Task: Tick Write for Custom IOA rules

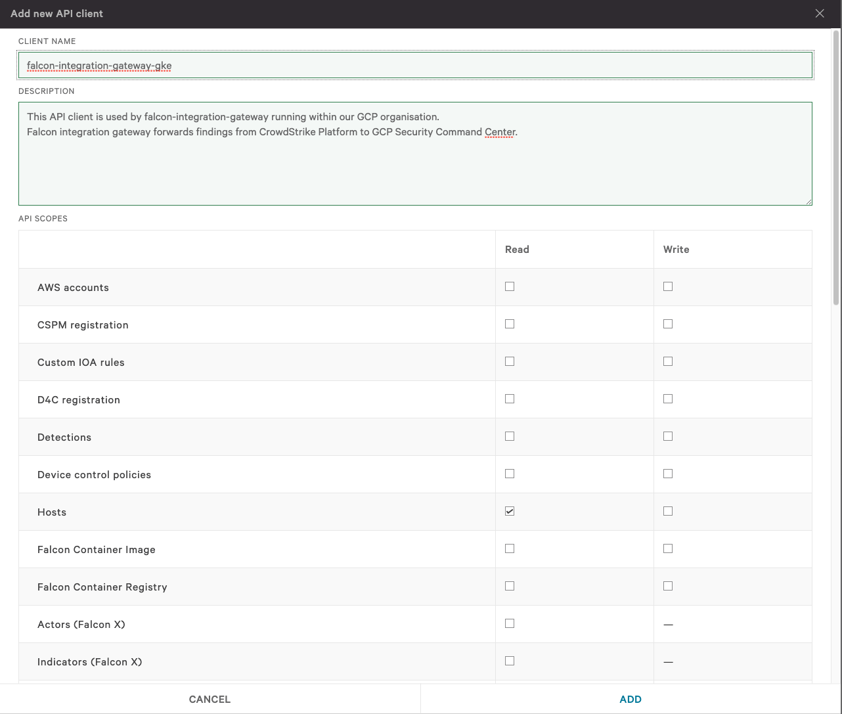Action: tap(668, 361)
